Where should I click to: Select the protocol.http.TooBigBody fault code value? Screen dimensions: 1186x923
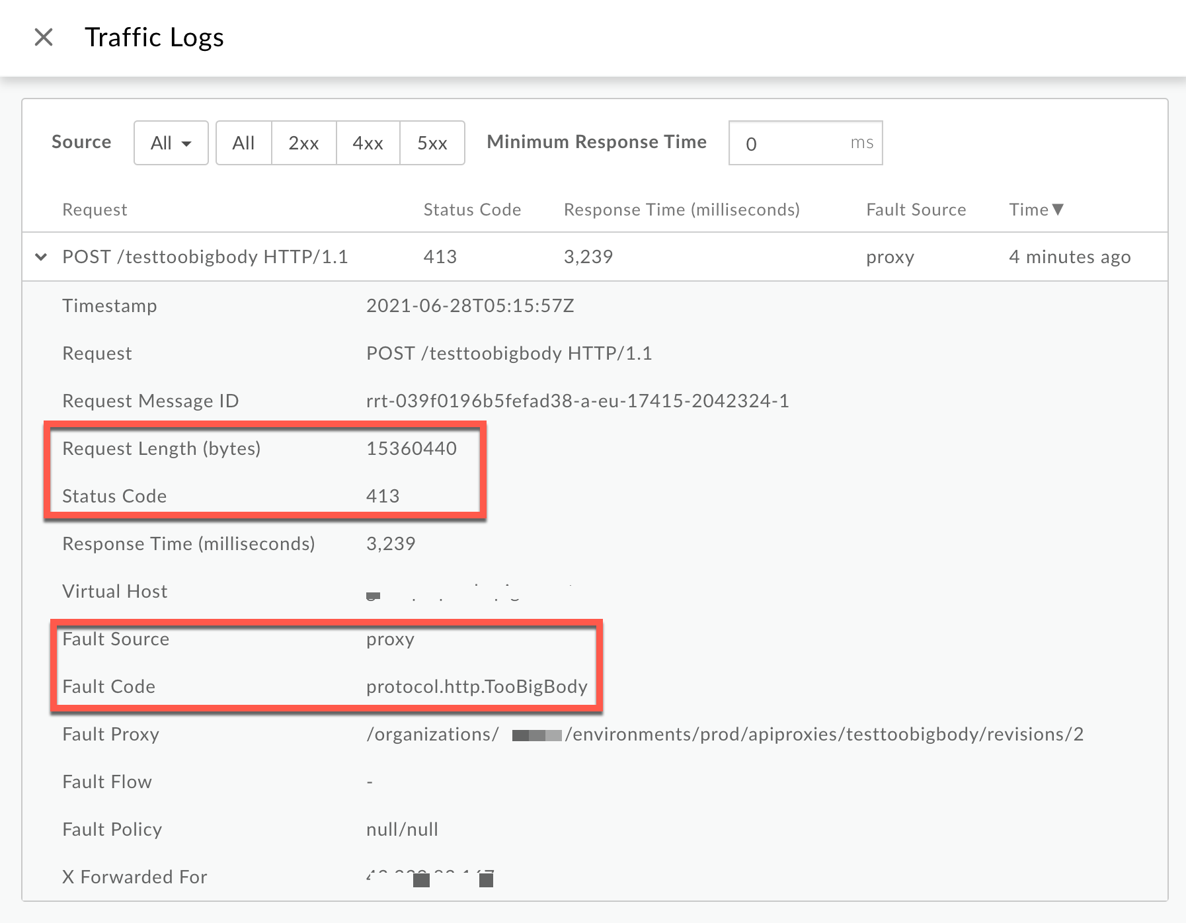coord(477,686)
